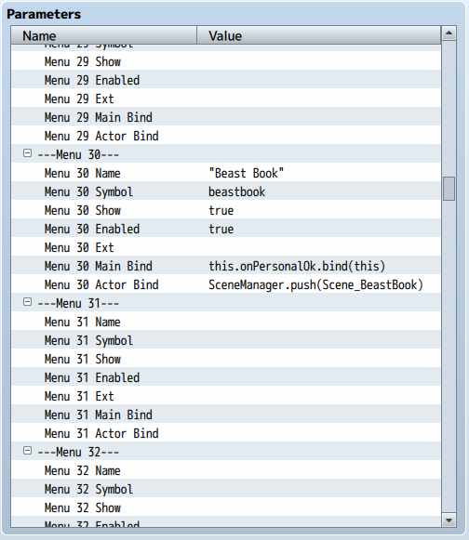Select the Menu 30 Ext row
469x540 pixels.
tap(226, 247)
